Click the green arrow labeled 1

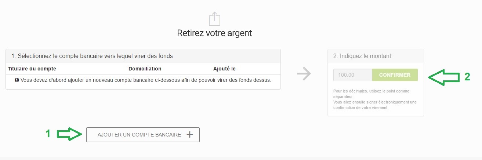69,134
